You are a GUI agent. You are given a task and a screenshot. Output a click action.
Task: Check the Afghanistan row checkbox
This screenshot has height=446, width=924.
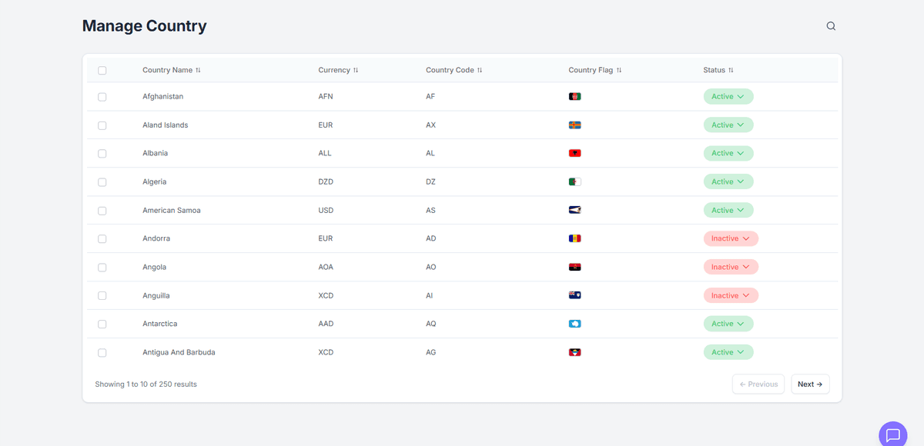[x=102, y=96]
